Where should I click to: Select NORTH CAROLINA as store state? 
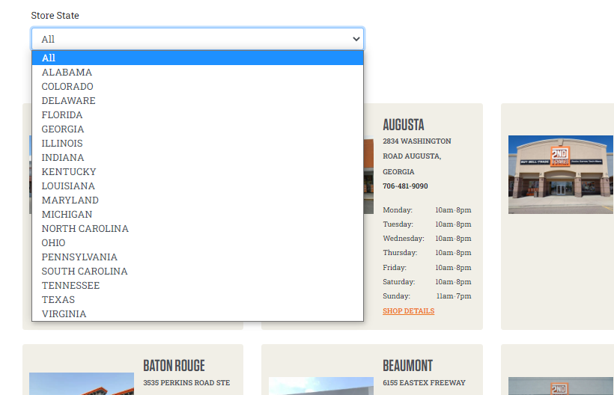[198, 229]
